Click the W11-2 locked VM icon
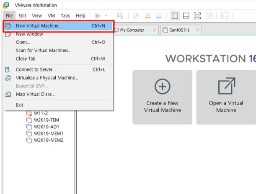Image resolution: width=256 pixels, height=194 pixels. (x=29, y=113)
